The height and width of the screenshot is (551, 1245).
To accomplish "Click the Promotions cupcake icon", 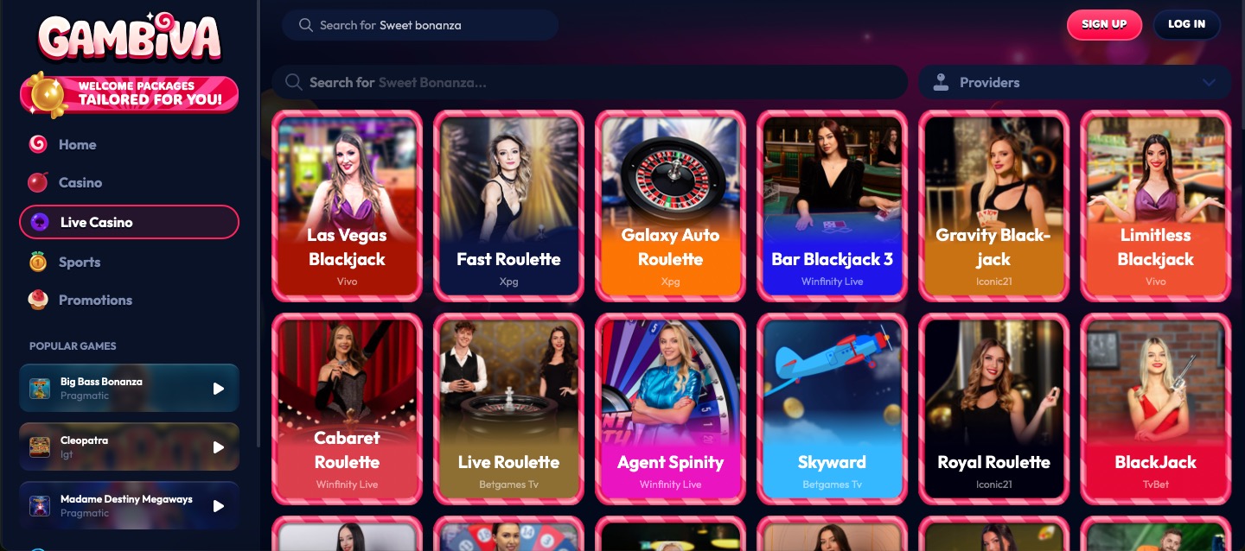I will click(38, 300).
